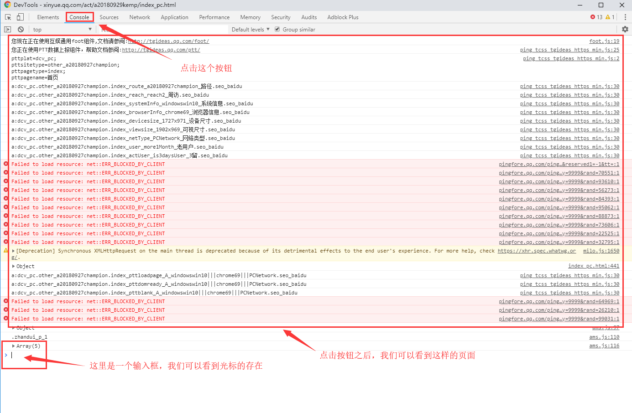This screenshot has height=413, width=632.
Task: Open the Default levels dropdown
Action: [251, 30]
